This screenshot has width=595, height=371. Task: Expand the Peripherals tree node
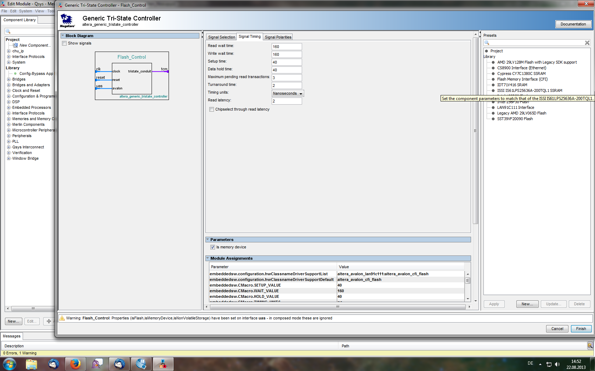(x=9, y=136)
